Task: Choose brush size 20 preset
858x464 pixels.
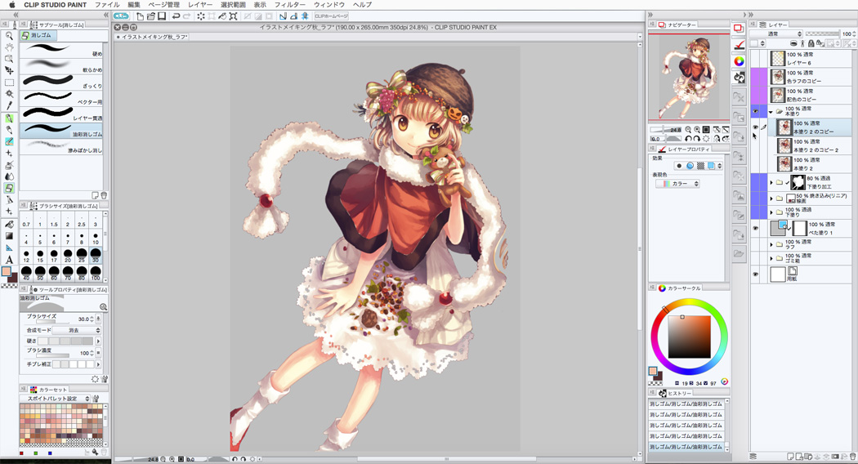Action: click(x=68, y=254)
